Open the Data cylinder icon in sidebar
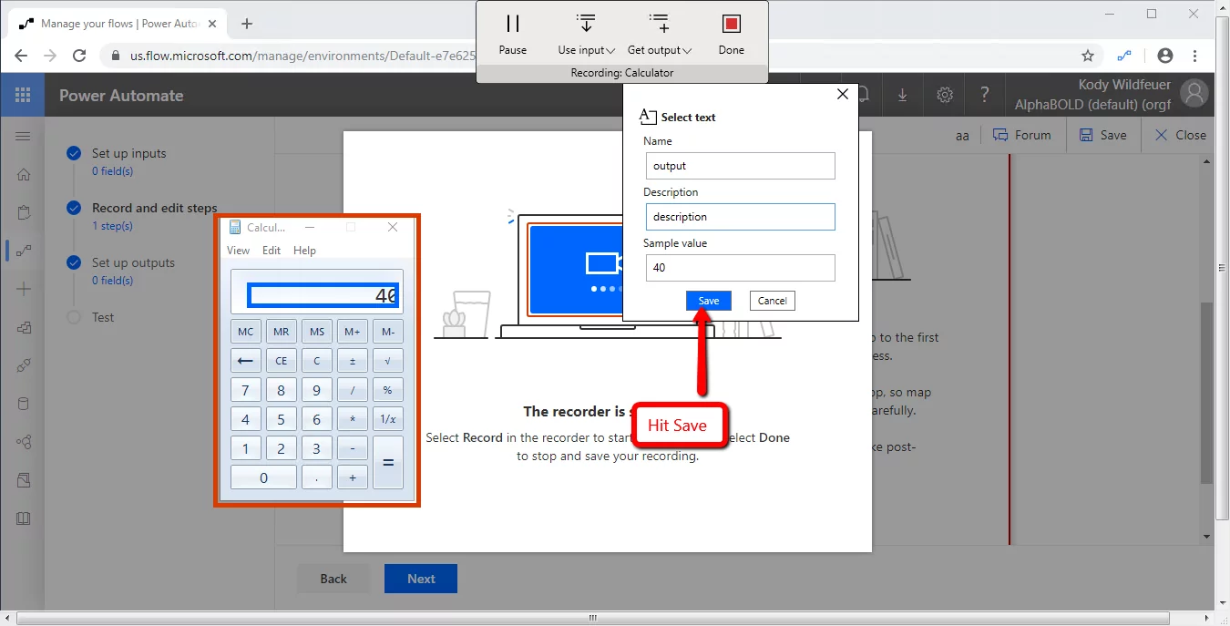The width and height of the screenshot is (1230, 626). point(24,405)
